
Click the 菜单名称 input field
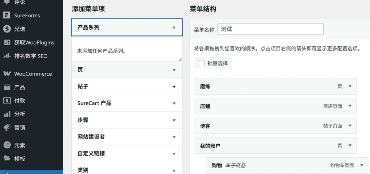pyautogui.click(x=270, y=29)
